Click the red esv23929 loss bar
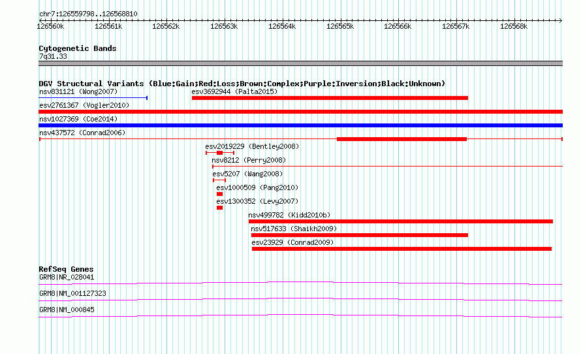This screenshot has width=581, height=354. (401, 249)
